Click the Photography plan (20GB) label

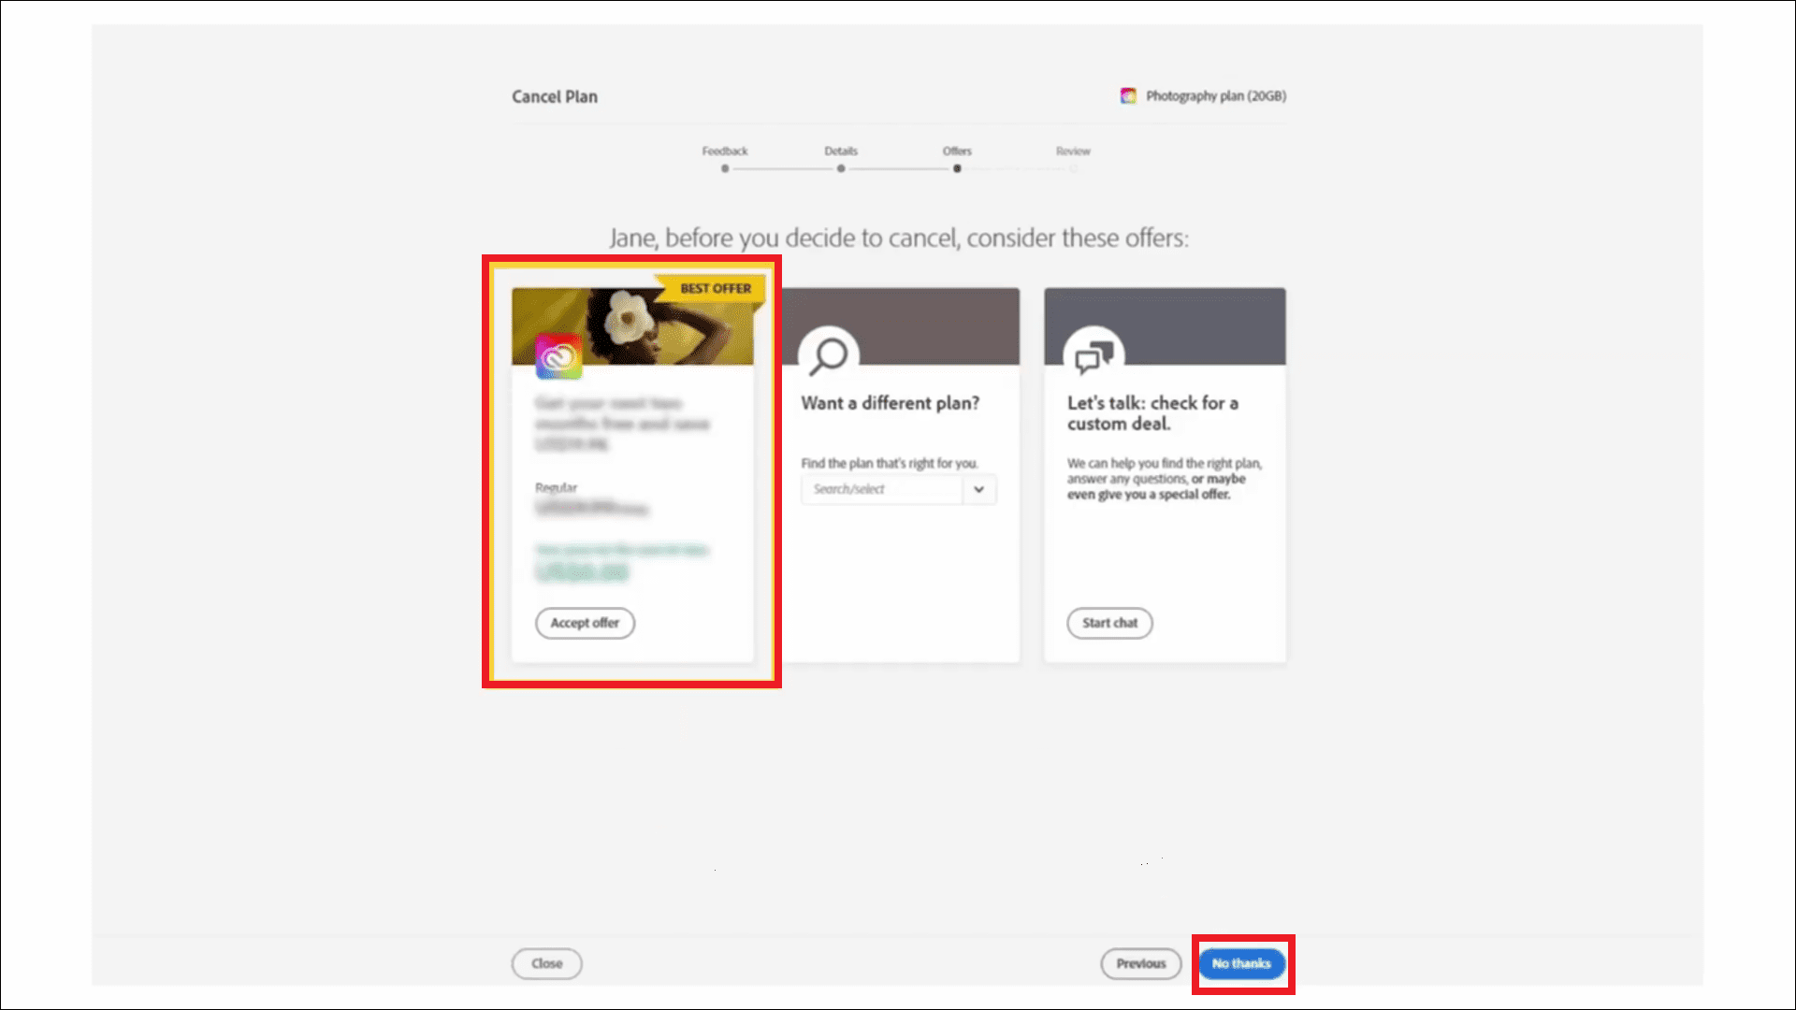click(1215, 95)
